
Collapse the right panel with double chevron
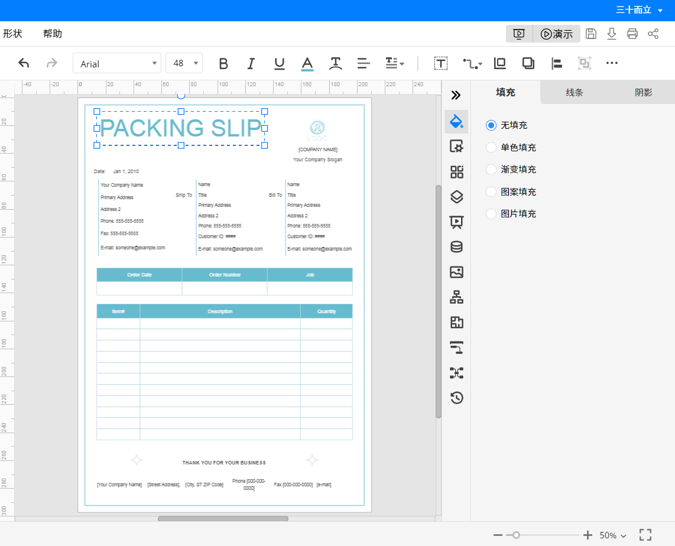point(456,95)
